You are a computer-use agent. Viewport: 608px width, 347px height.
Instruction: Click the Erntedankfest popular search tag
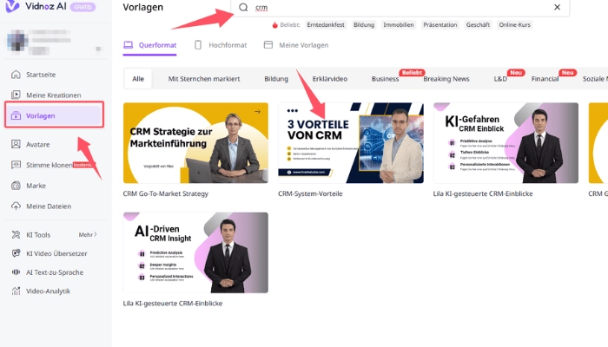[x=326, y=25]
